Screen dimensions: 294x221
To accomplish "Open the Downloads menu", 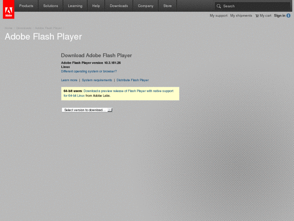I will point(119,6).
